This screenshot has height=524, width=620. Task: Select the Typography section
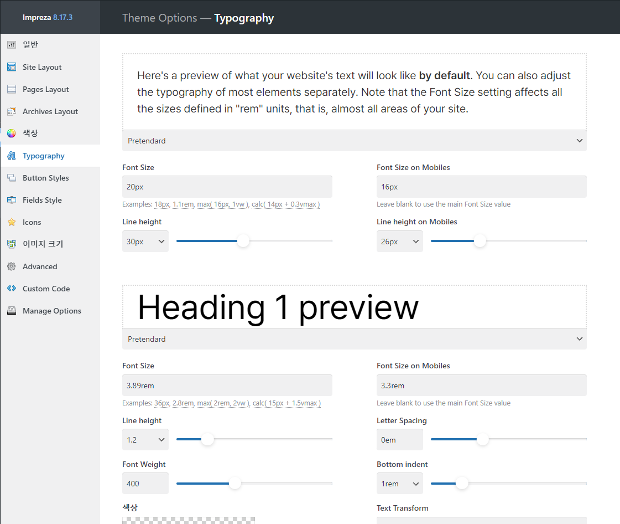tap(50, 156)
